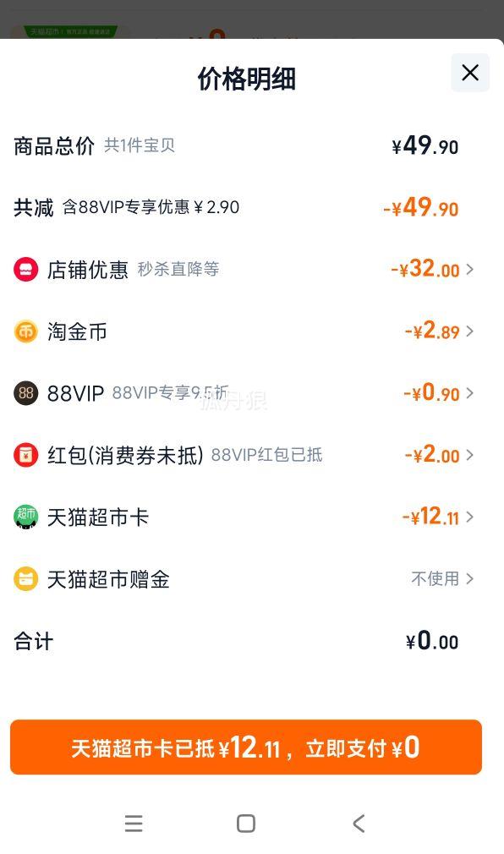Tap the red 店铺优惠 shop icon
The image size is (504, 854).
click(25, 269)
